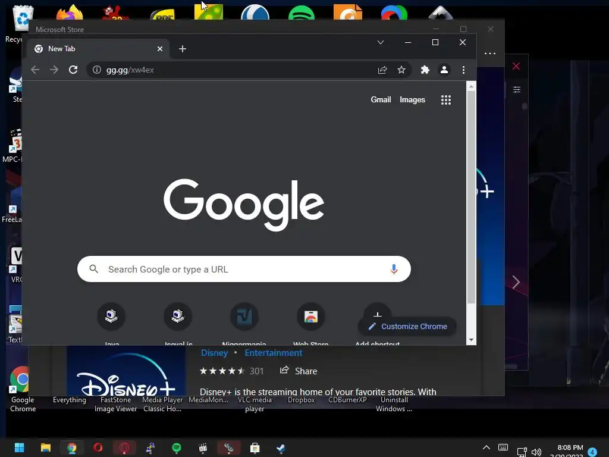This screenshot has width=609, height=457.
Task: Open volume control in system tray
Action: coord(536,452)
